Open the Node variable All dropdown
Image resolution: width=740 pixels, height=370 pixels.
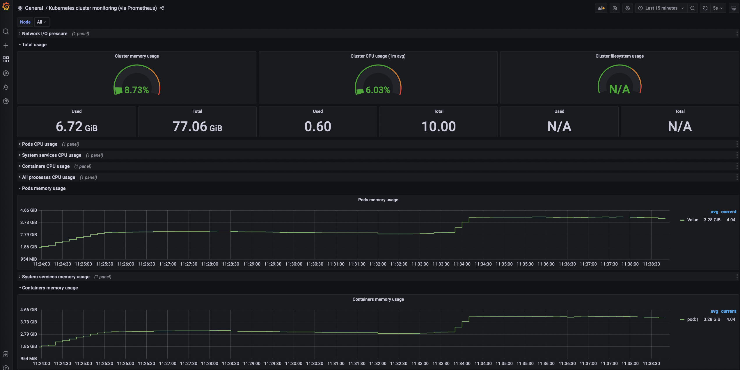pos(42,22)
